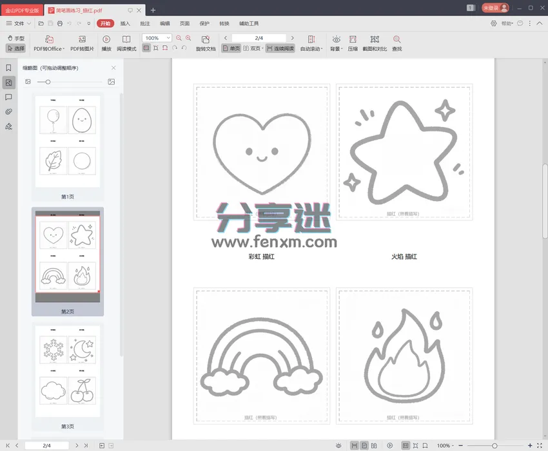Open the 页面 ribbon tab
Screen dimensions: 548x451
[x=184, y=23]
